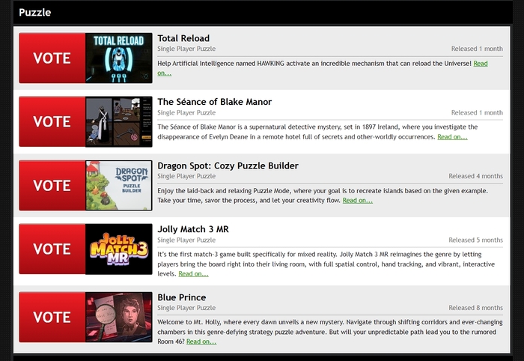
Task: Open Jolly Match 3 MR thumbnail
Action: (x=119, y=249)
